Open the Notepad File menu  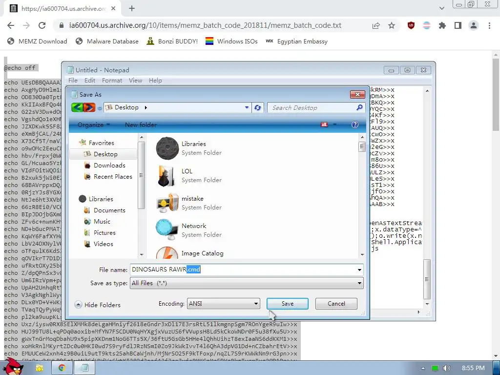click(73, 81)
